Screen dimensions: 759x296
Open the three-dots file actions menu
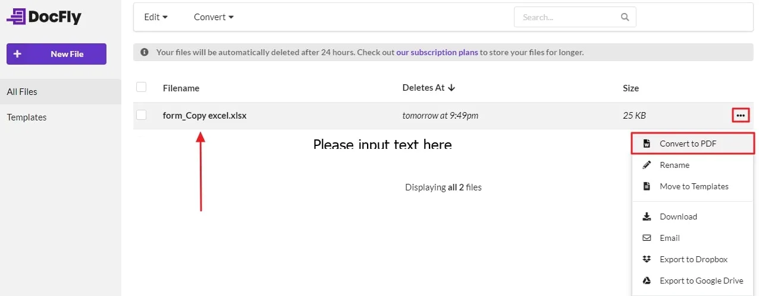pyautogui.click(x=740, y=116)
